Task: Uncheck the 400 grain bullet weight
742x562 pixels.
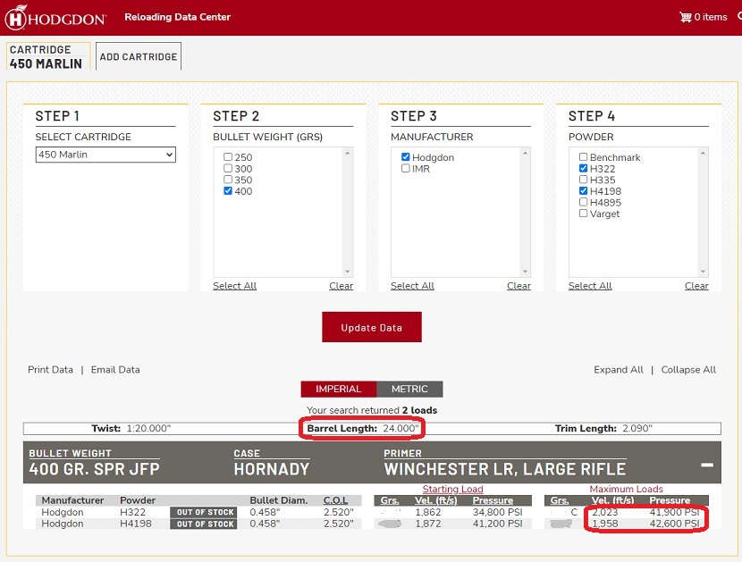Action: pos(228,191)
